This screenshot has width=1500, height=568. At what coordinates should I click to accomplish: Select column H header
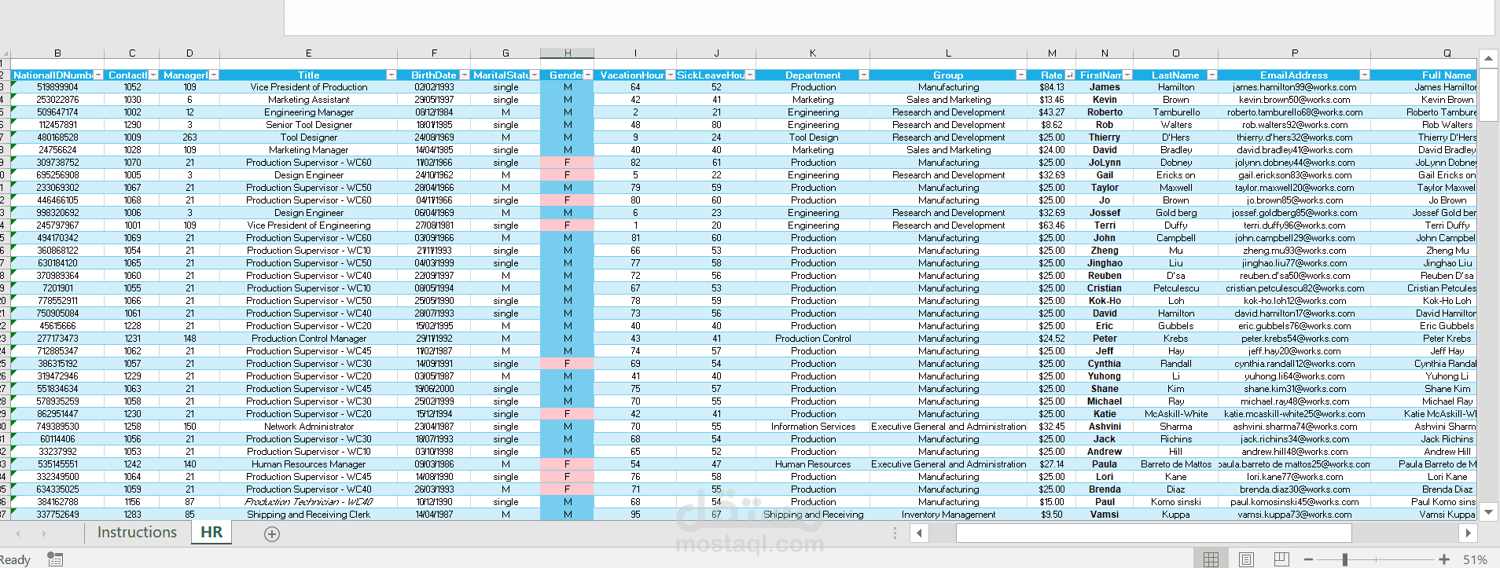[x=568, y=53]
